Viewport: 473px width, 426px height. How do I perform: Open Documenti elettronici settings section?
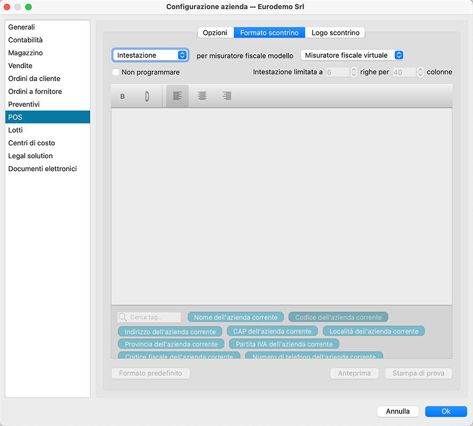[42, 168]
